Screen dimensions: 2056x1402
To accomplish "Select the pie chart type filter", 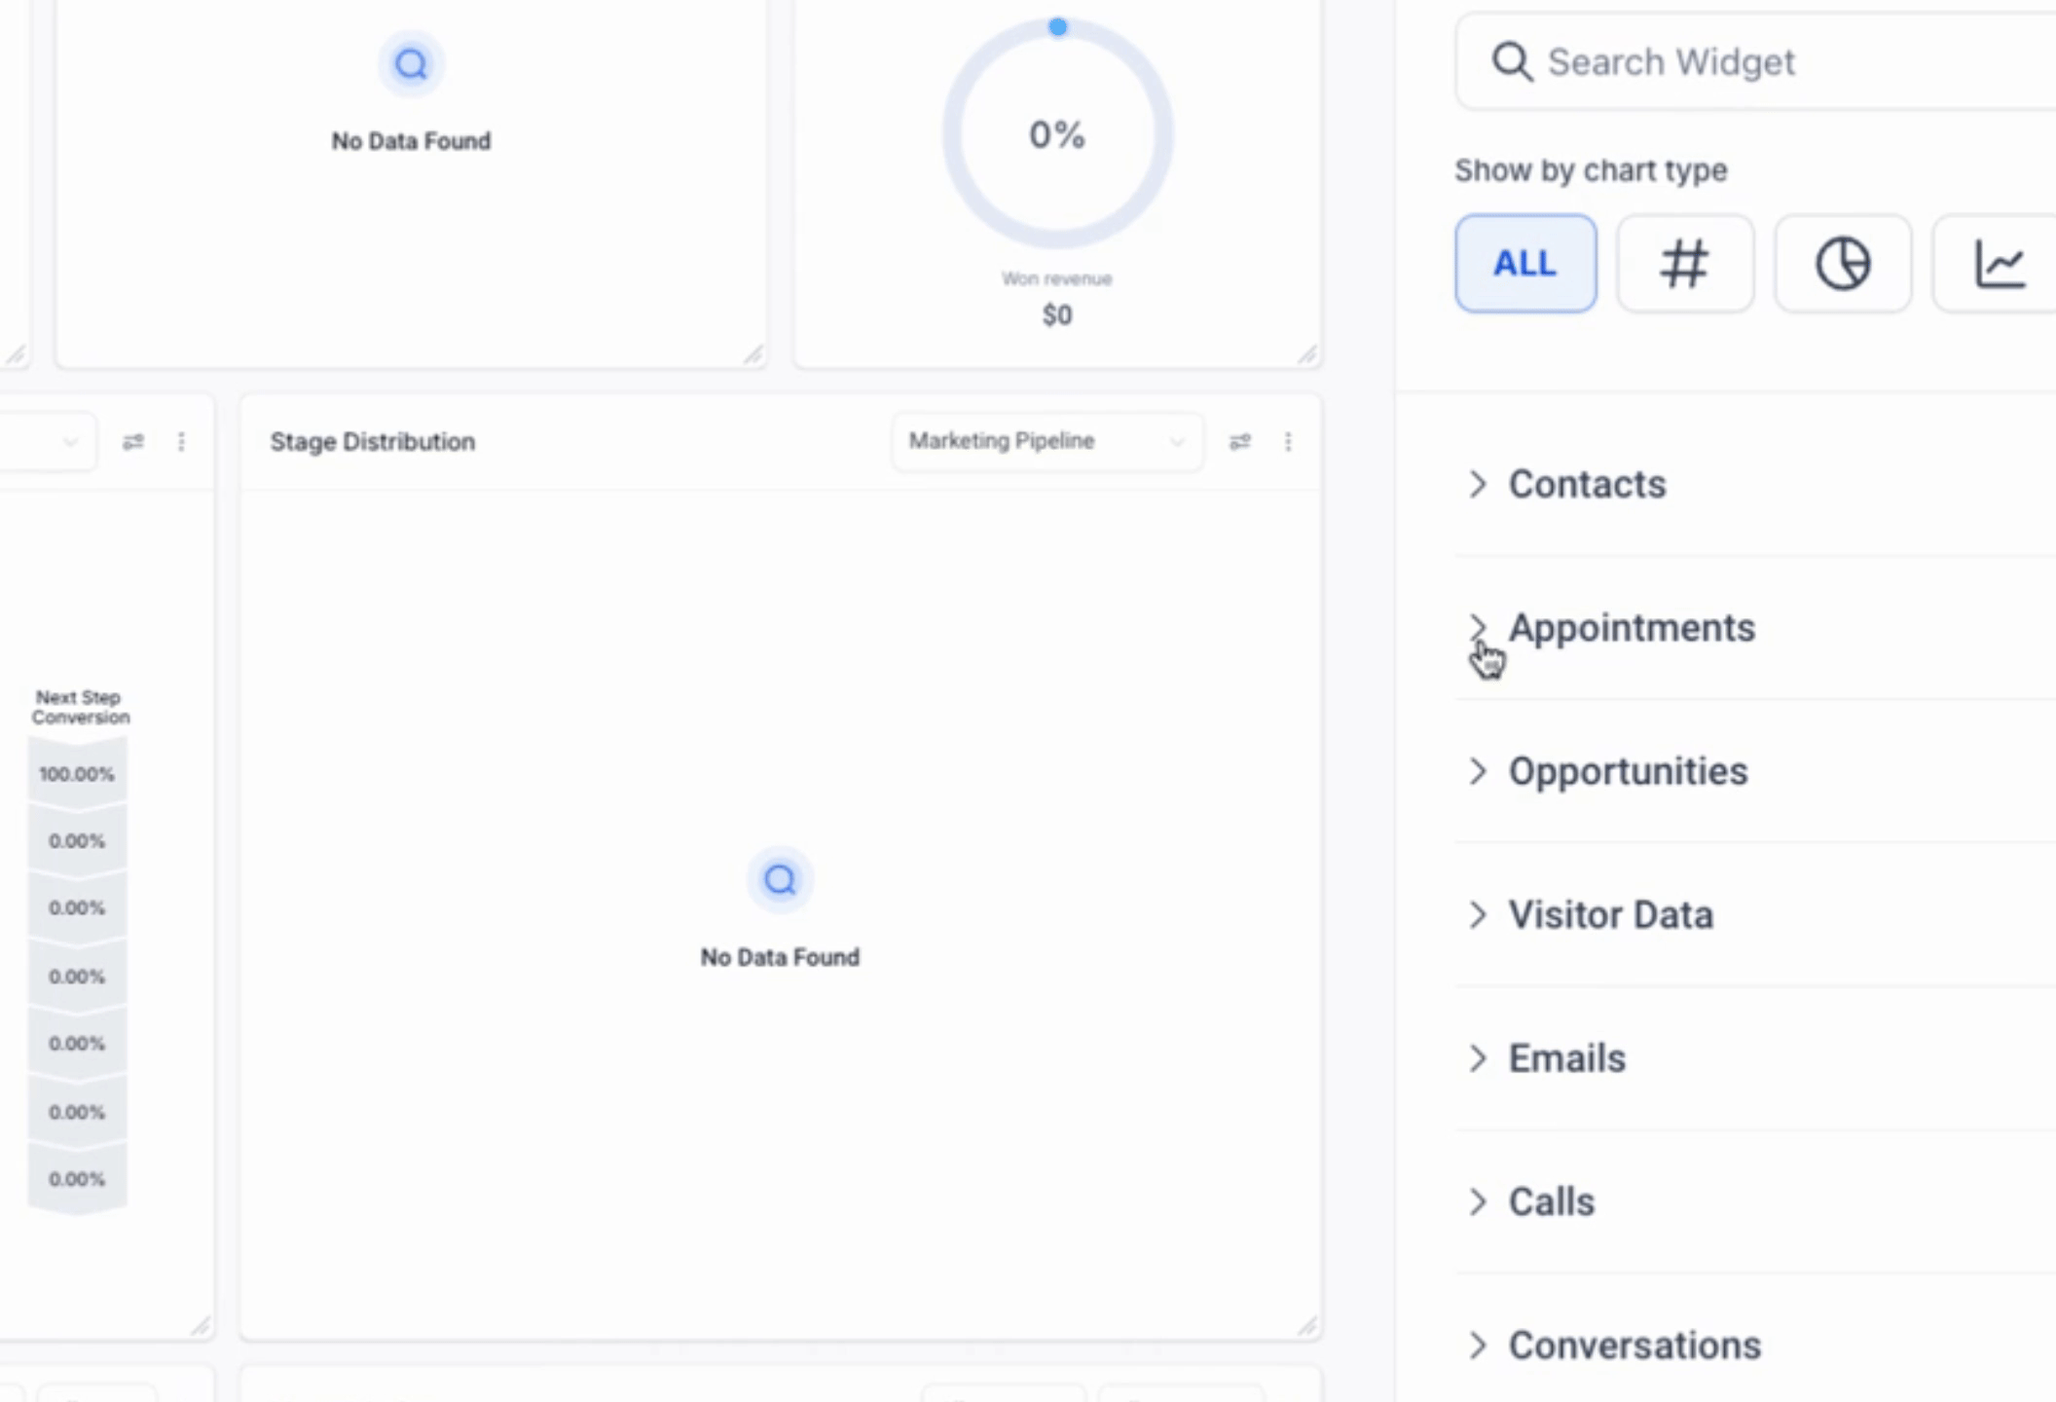I will click(x=1842, y=264).
